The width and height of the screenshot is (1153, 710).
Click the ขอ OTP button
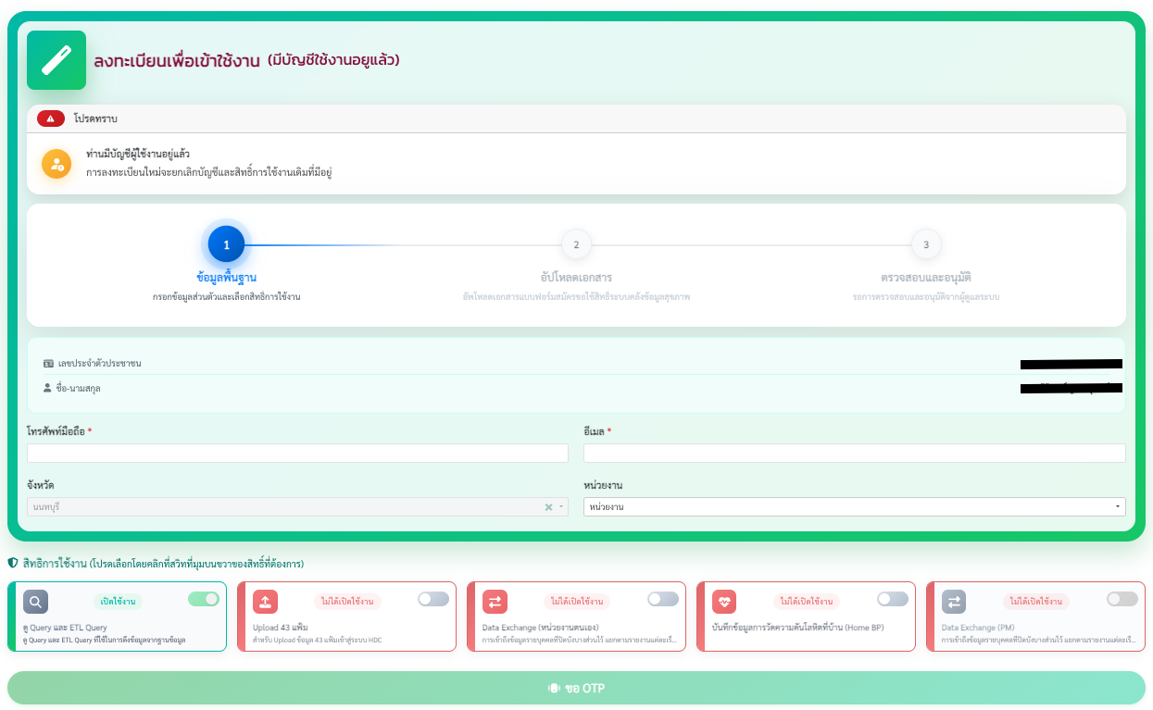[x=576, y=689]
